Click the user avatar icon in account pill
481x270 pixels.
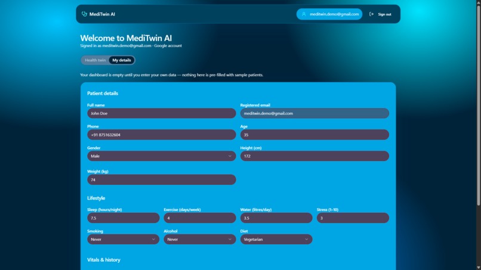pyautogui.click(x=304, y=14)
